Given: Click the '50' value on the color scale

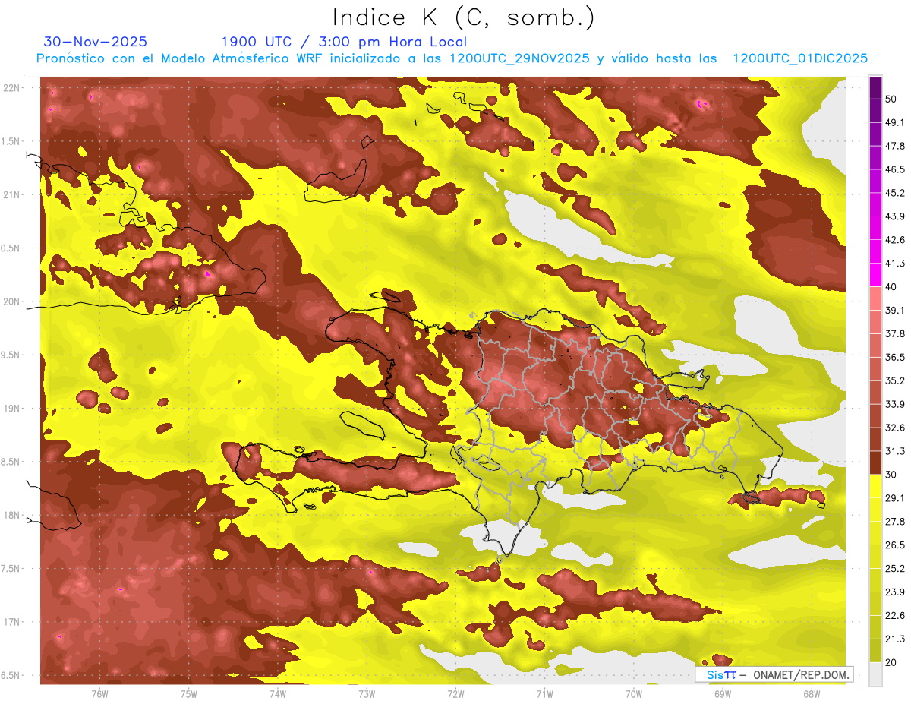Looking at the screenshot, I should click(891, 98).
